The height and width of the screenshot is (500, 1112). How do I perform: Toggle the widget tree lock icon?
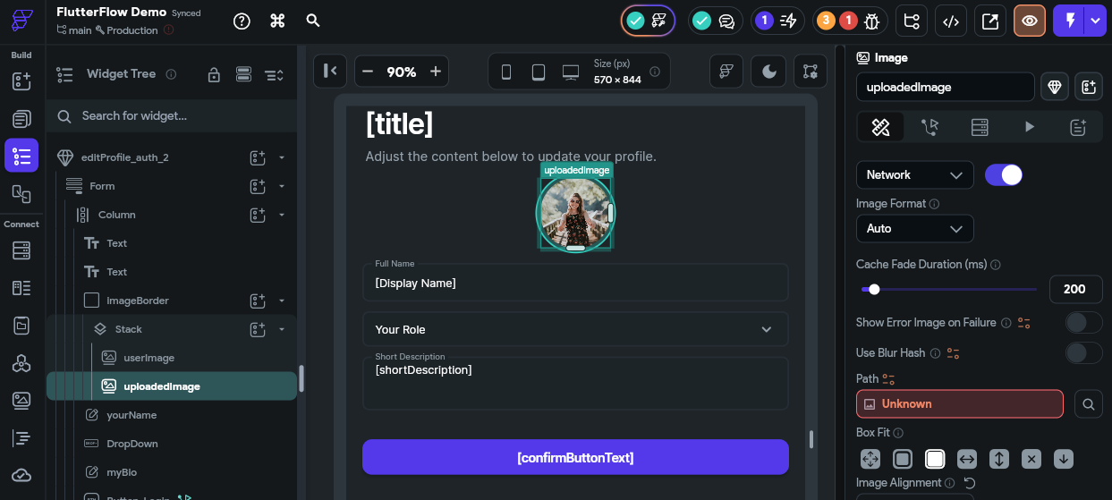pyautogui.click(x=214, y=74)
